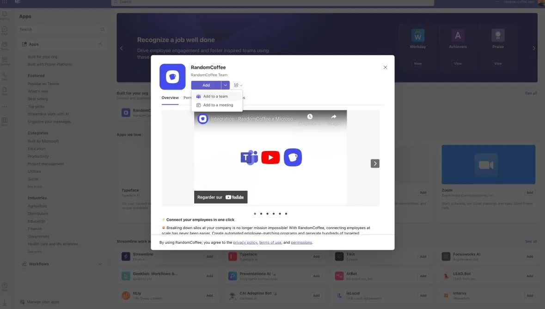
Task: Choose Add to a team
Action: tap(216, 96)
